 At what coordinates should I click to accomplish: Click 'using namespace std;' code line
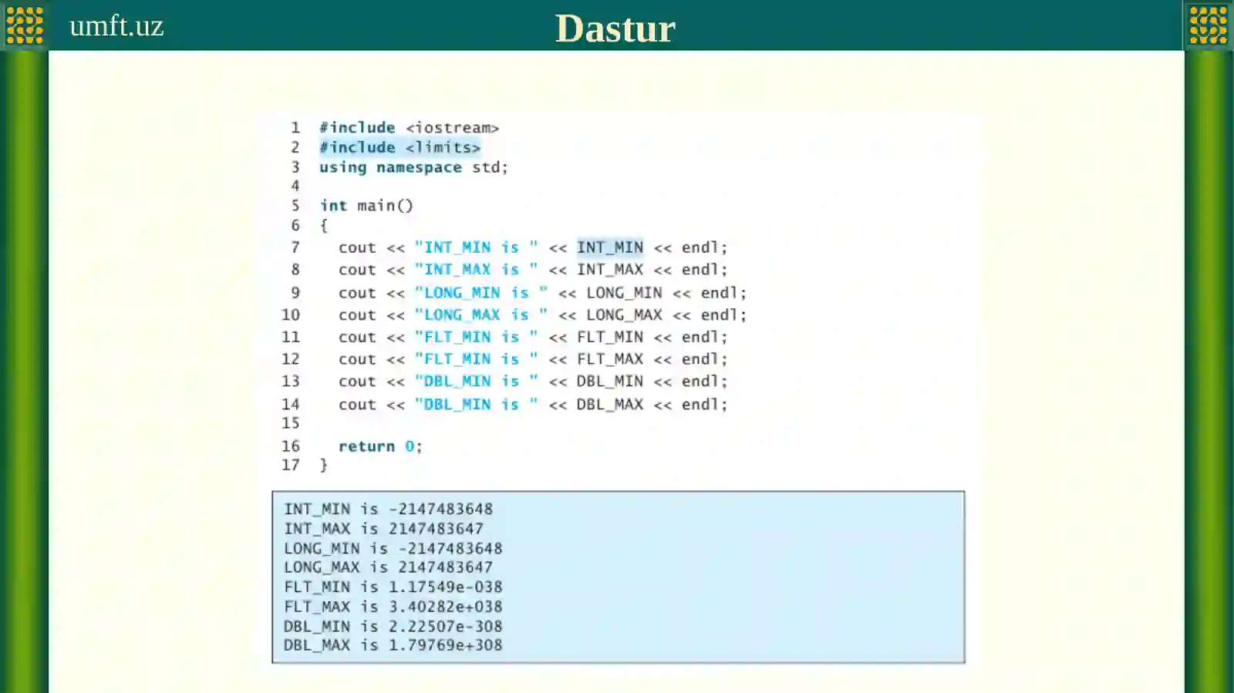413,167
